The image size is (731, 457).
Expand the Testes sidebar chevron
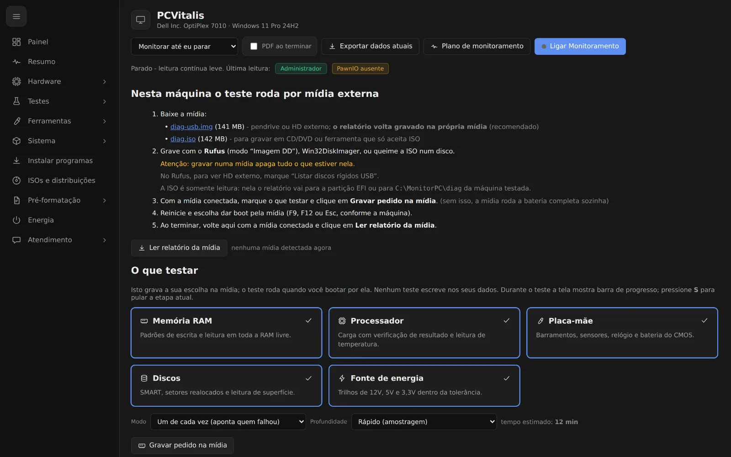click(105, 101)
